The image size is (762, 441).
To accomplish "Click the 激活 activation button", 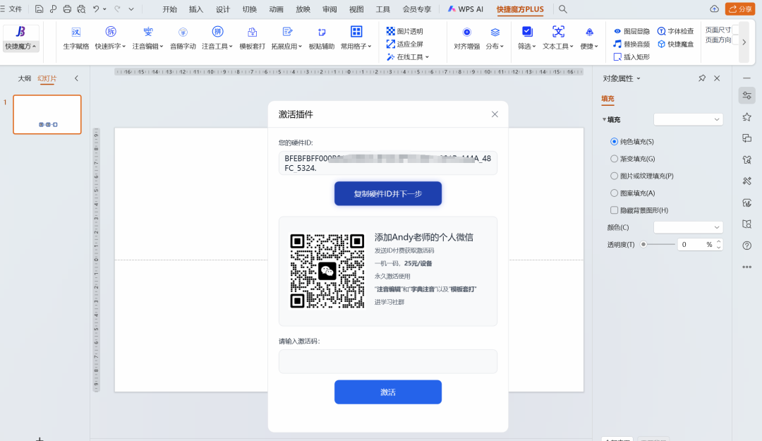I will pyautogui.click(x=387, y=392).
